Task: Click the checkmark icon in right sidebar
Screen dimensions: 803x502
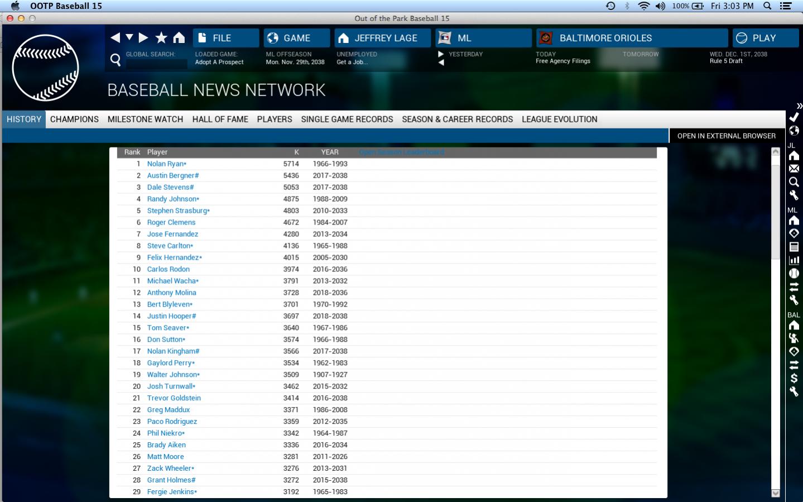Action: click(x=794, y=117)
